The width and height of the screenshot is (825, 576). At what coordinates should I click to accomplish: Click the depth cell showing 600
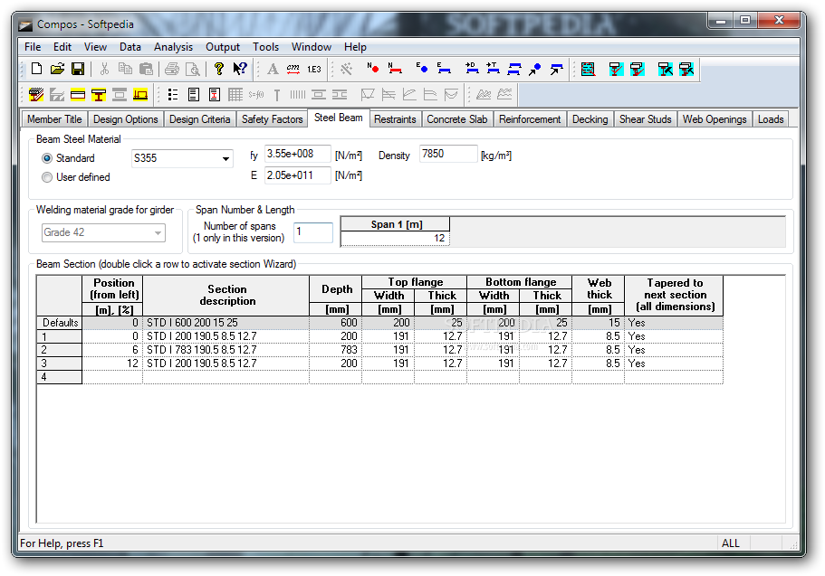tap(335, 323)
